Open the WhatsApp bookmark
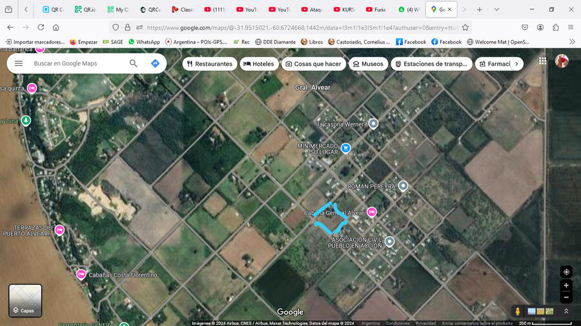The image size is (581, 326). point(144,42)
